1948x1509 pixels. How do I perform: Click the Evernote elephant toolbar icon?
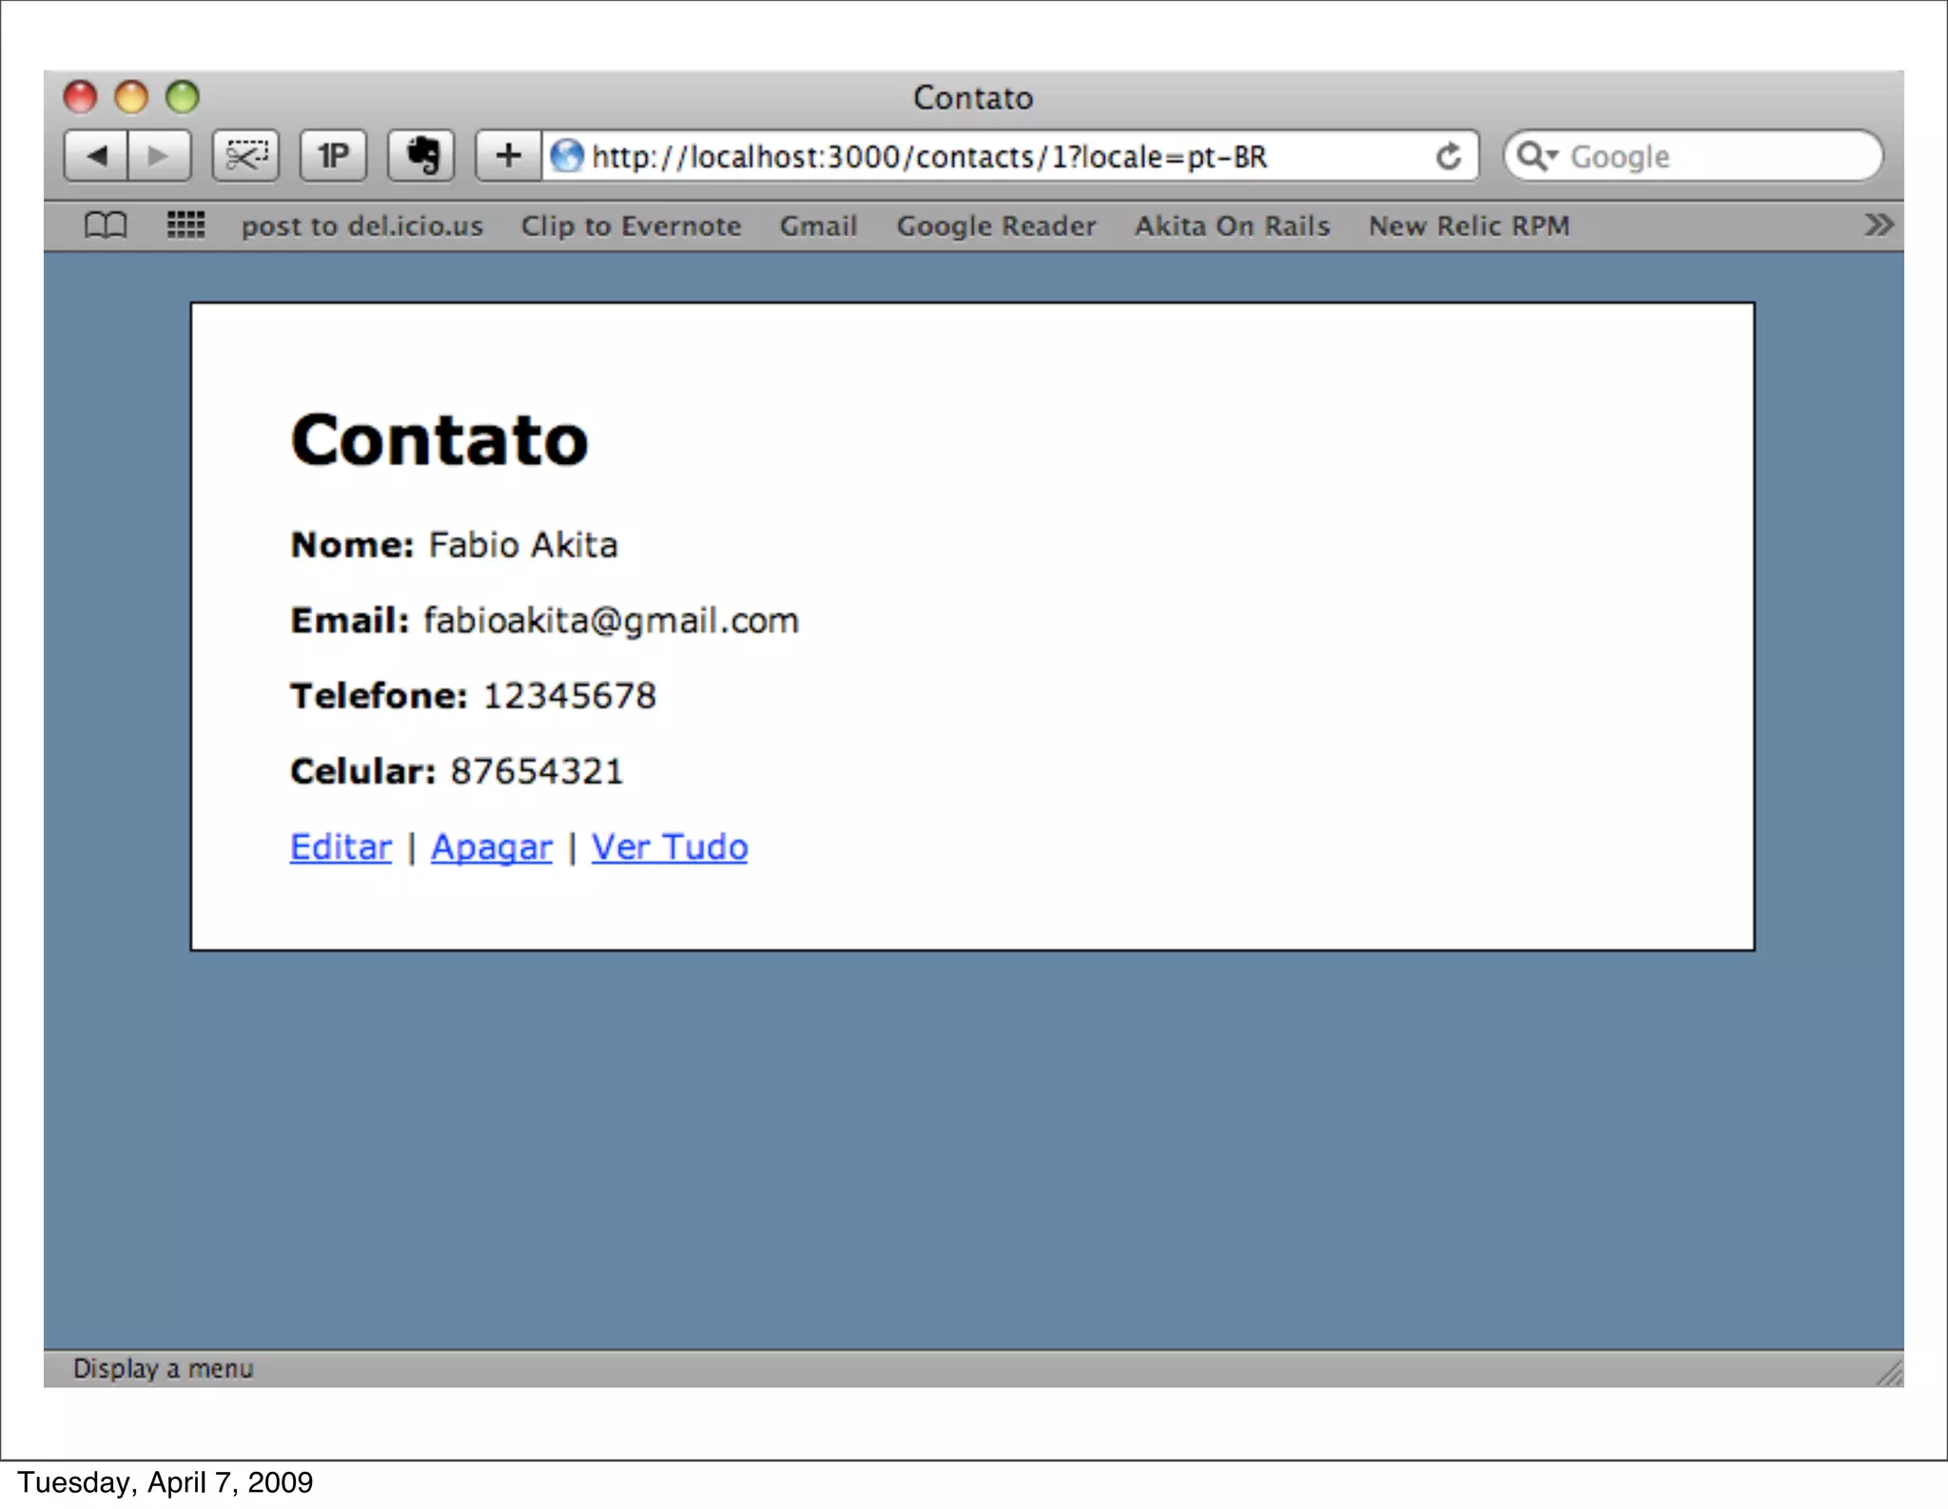(421, 155)
